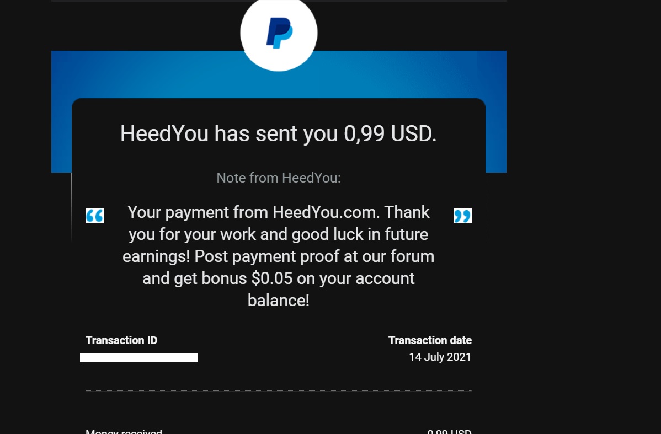Click the closing quotation mark icon
Image resolution: width=661 pixels, height=434 pixels.
click(x=462, y=216)
